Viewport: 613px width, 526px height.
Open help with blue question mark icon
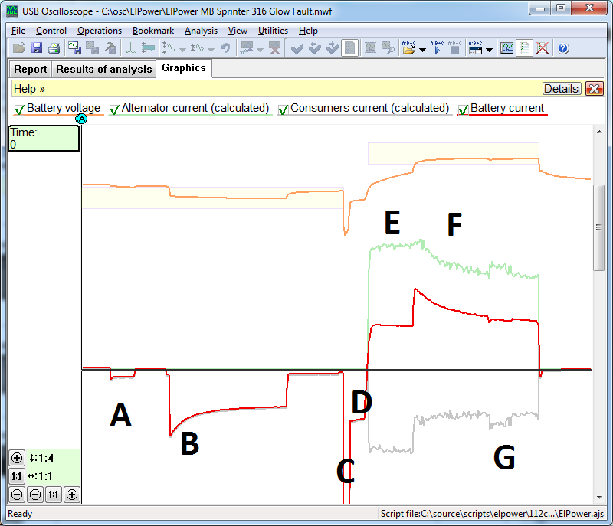click(x=563, y=48)
